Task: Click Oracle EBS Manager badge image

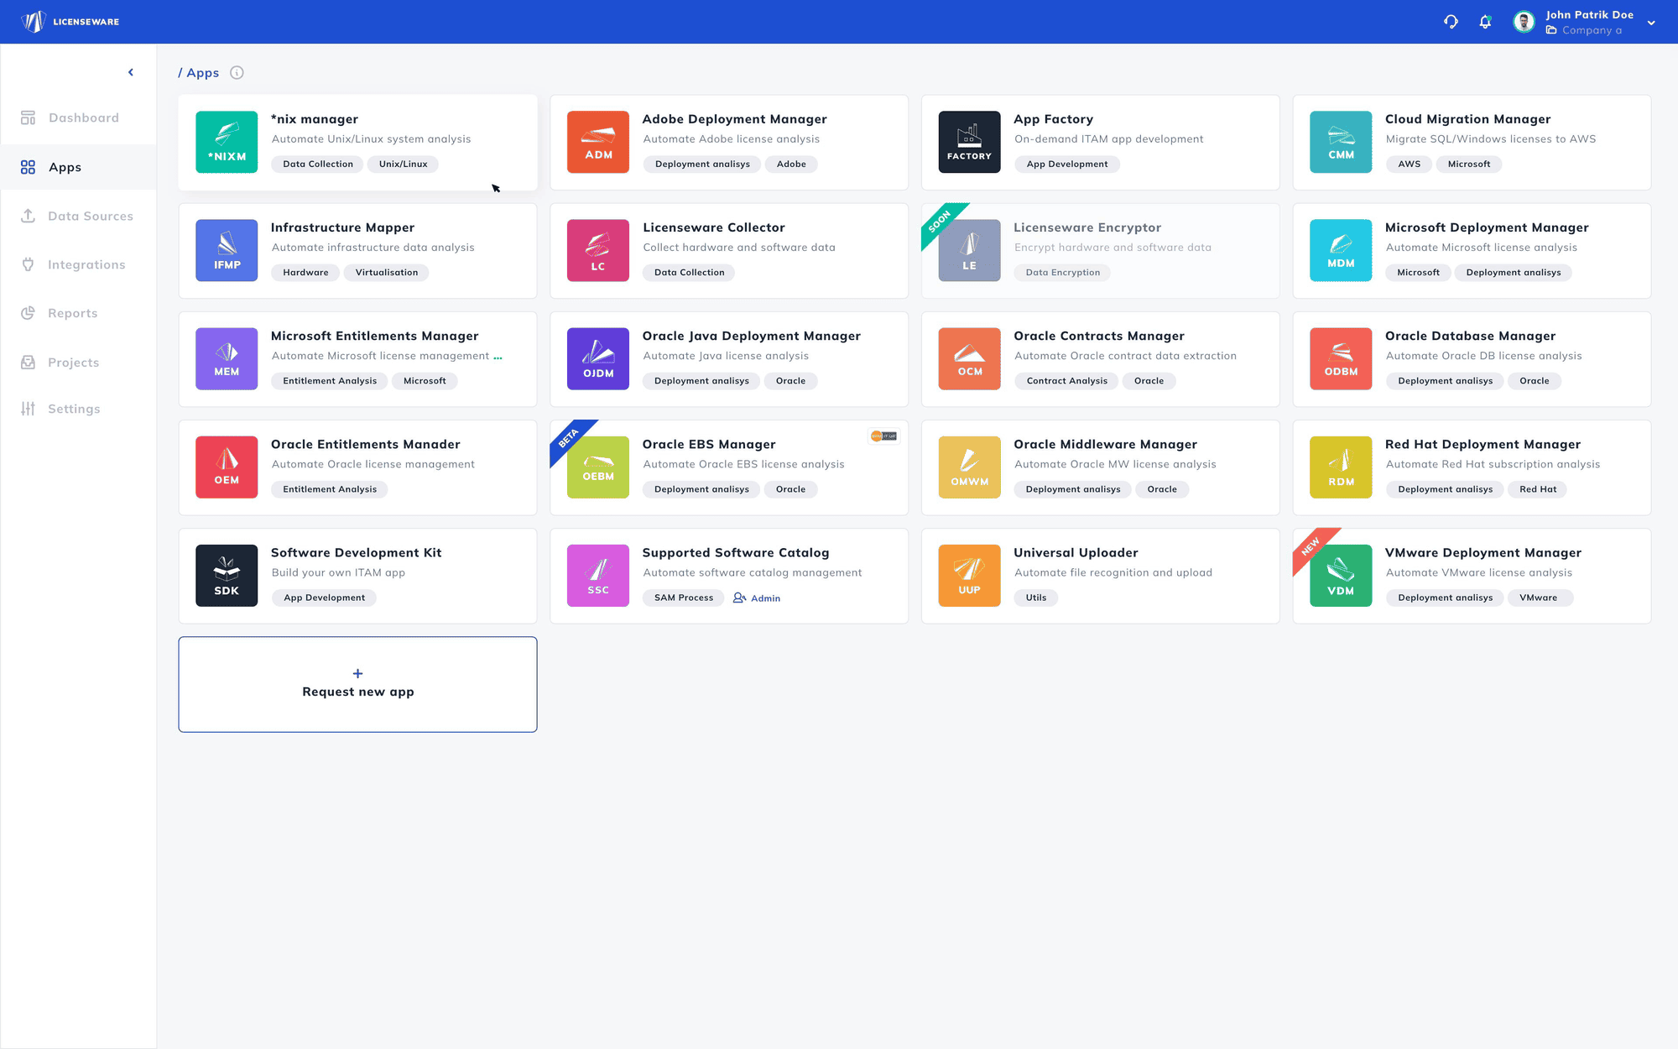Action: (x=883, y=436)
